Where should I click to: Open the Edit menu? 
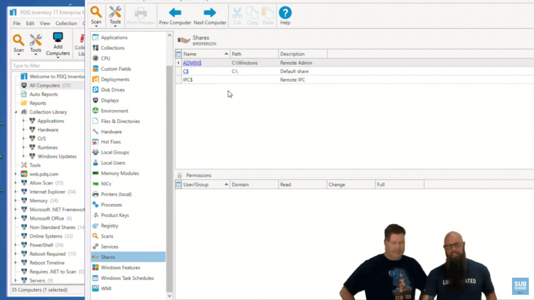pyautogui.click(x=30, y=23)
